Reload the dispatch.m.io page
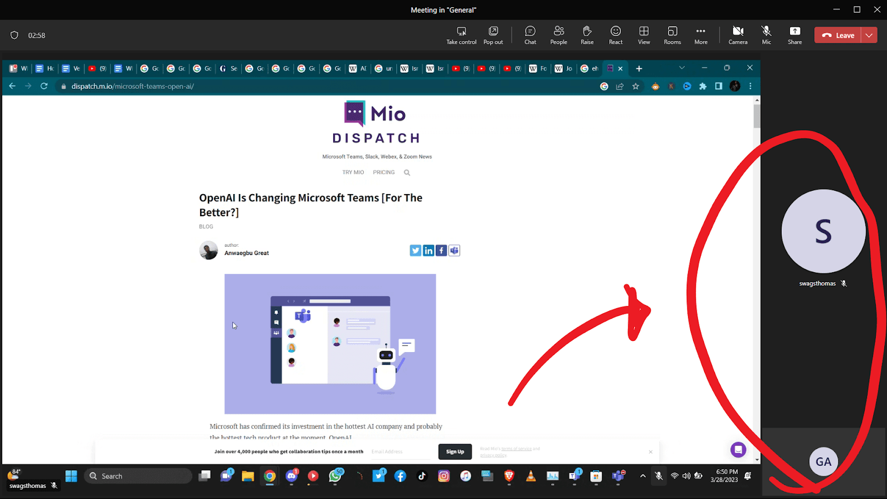The width and height of the screenshot is (887, 499). 44,86
